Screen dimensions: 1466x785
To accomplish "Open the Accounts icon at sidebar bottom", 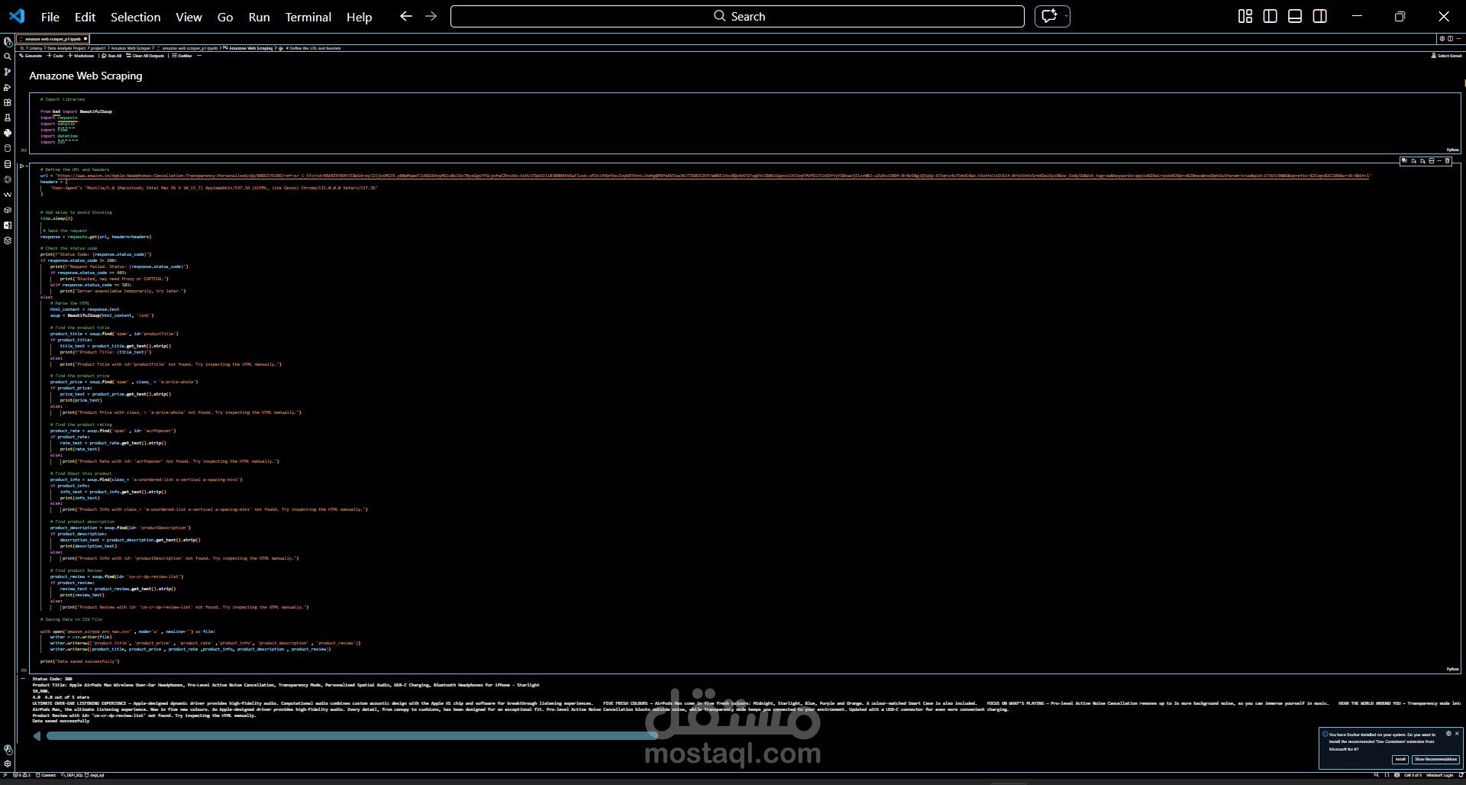I will [8, 750].
